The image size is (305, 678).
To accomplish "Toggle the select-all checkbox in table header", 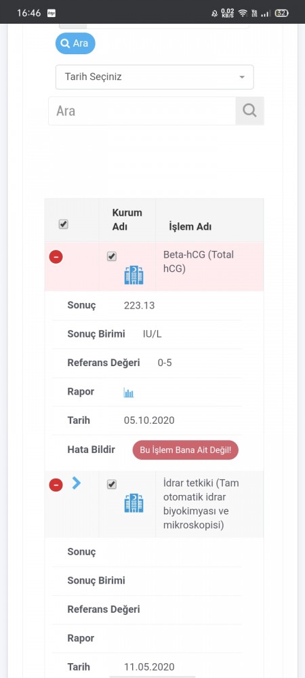I will 64,224.
